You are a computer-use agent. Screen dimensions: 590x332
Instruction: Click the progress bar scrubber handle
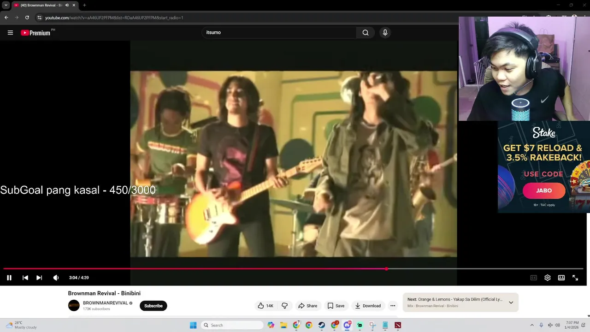[386, 268]
